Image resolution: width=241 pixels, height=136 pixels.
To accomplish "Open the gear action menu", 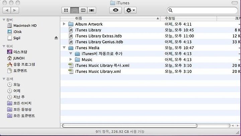I will pos(131,10).
